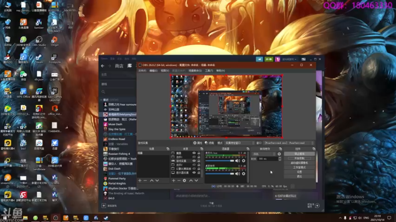
Task: Move source up with the sources up arrow
Action: click(x=191, y=181)
